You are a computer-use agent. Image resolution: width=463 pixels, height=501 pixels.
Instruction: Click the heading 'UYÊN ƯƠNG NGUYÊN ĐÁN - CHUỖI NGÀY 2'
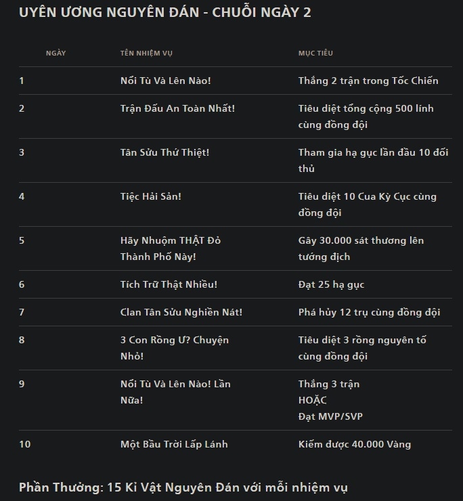[165, 12]
